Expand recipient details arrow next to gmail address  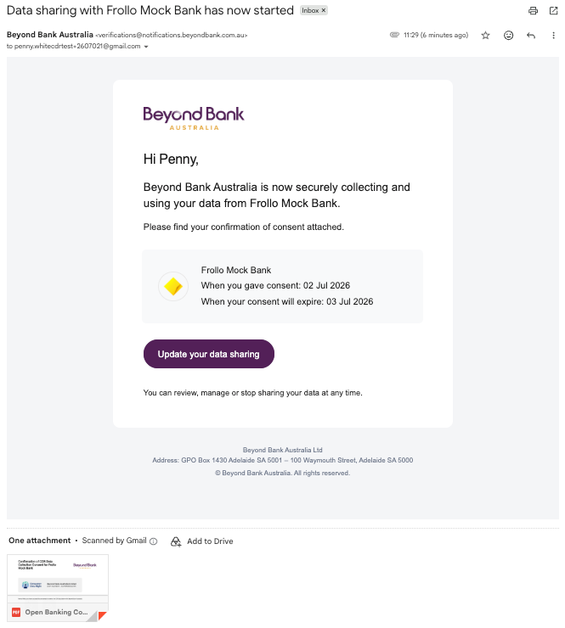point(146,47)
